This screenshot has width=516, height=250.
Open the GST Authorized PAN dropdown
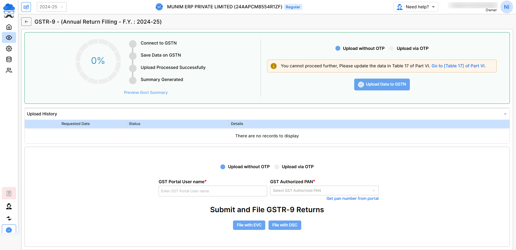click(x=324, y=190)
